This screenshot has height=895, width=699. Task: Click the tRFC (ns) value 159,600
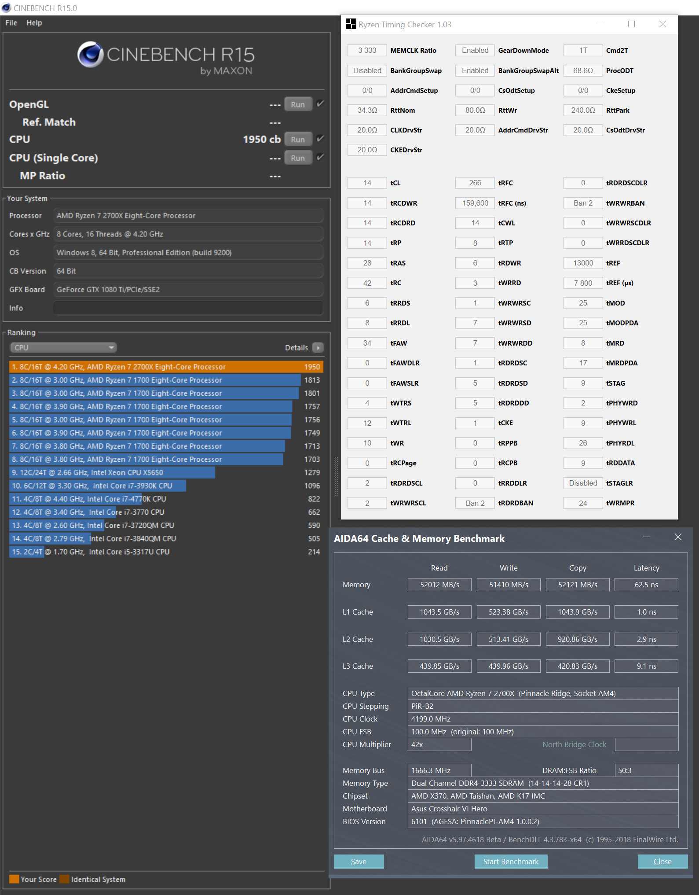[x=475, y=203]
